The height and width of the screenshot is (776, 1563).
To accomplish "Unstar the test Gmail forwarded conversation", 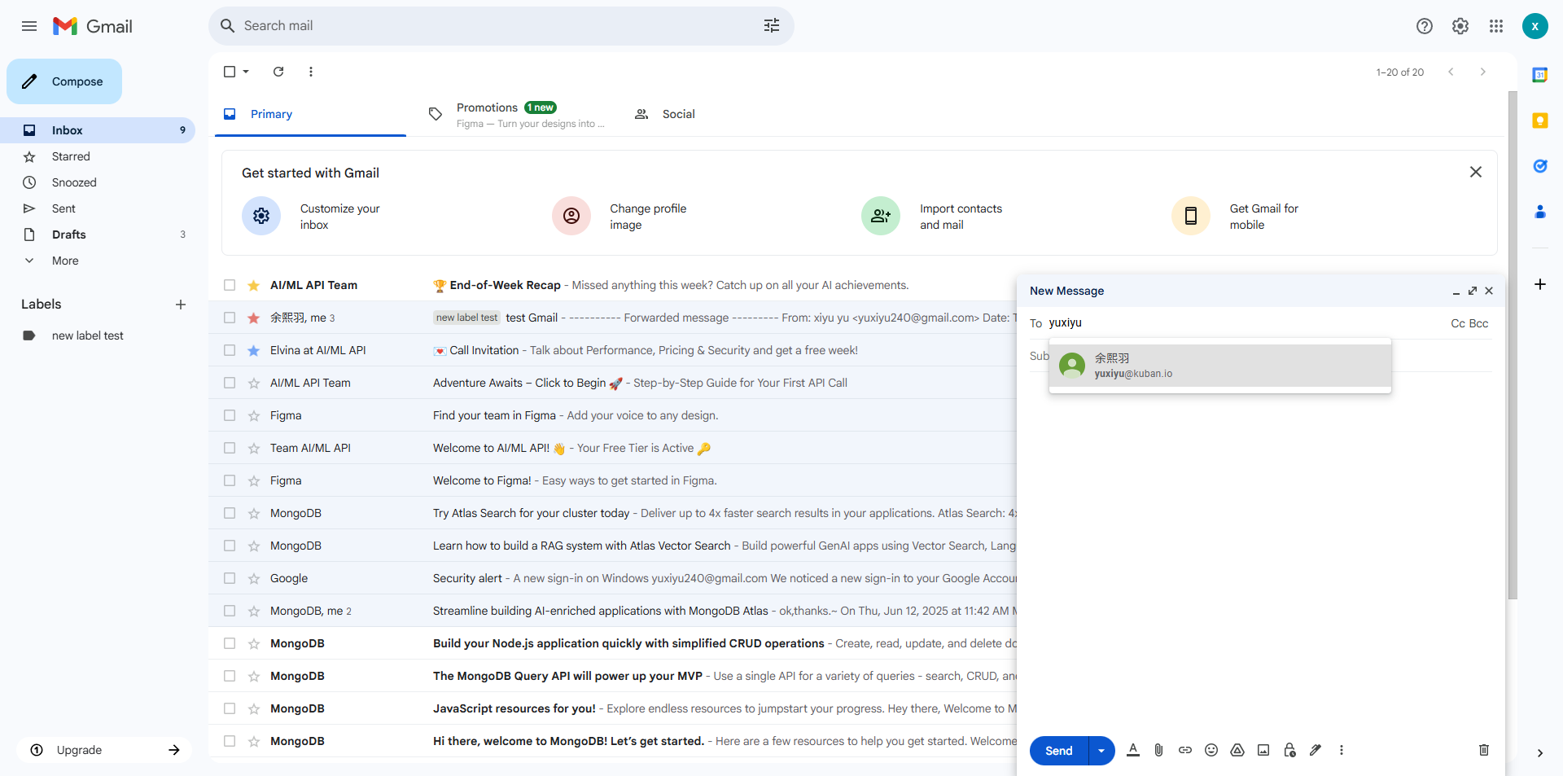I will (x=254, y=318).
